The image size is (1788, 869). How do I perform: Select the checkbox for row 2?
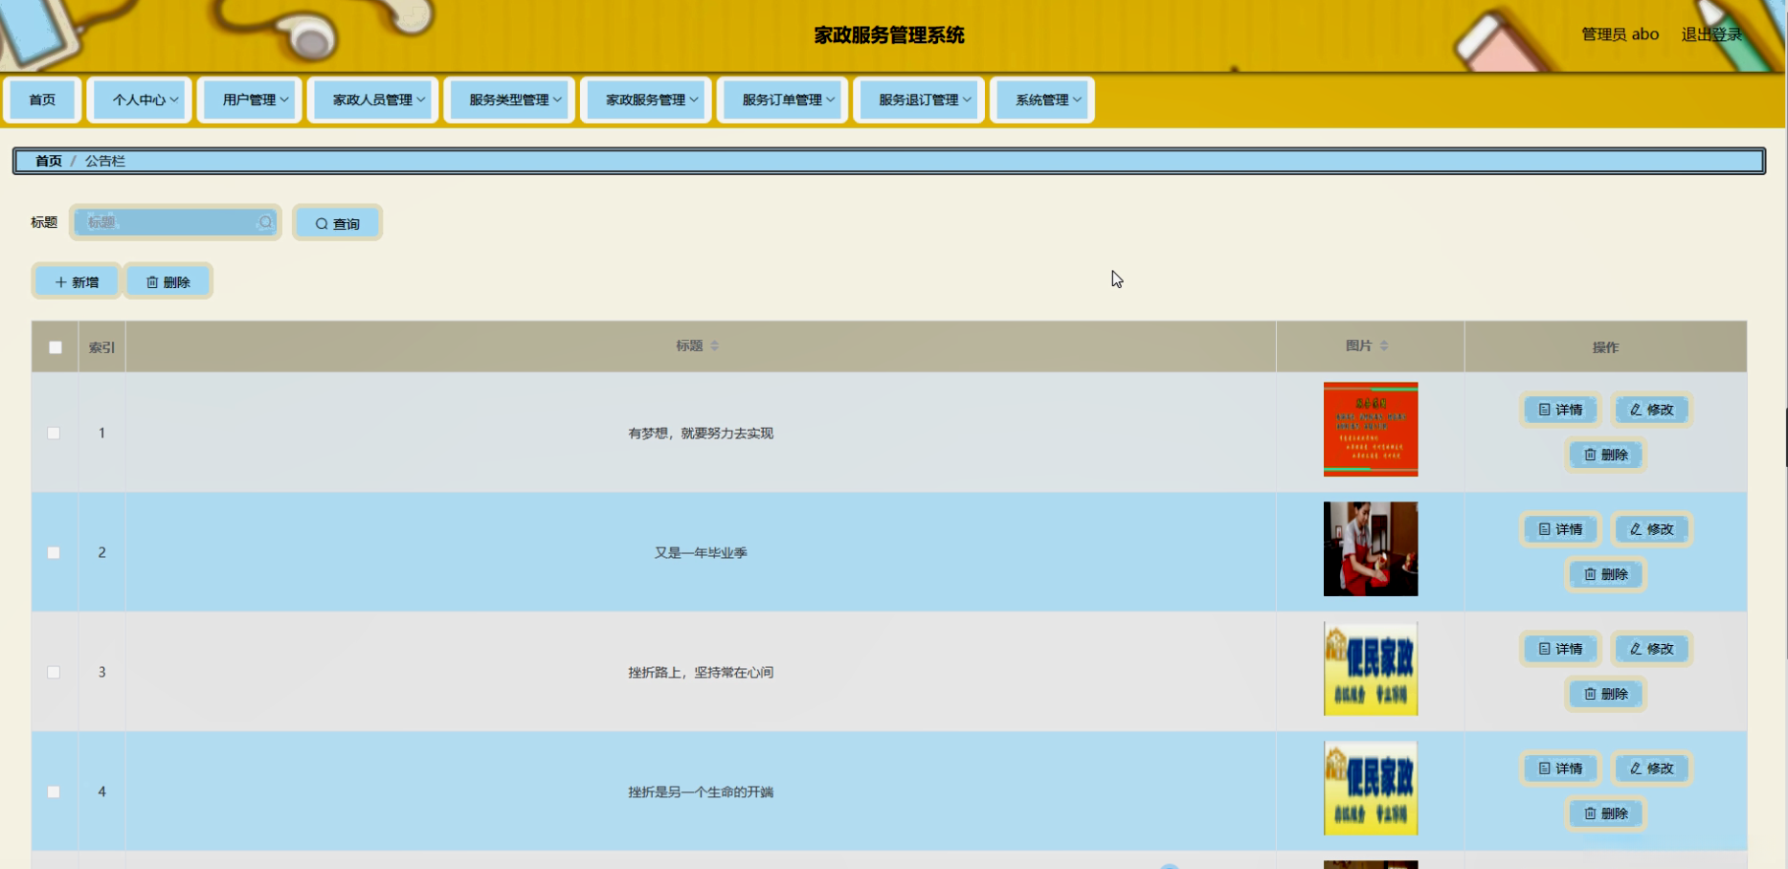click(54, 552)
